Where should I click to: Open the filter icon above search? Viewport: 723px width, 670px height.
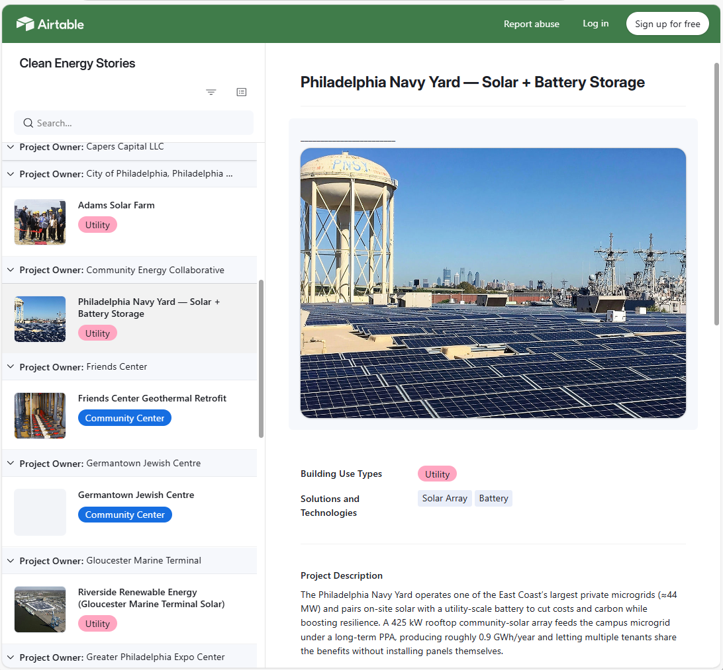pyautogui.click(x=211, y=92)
